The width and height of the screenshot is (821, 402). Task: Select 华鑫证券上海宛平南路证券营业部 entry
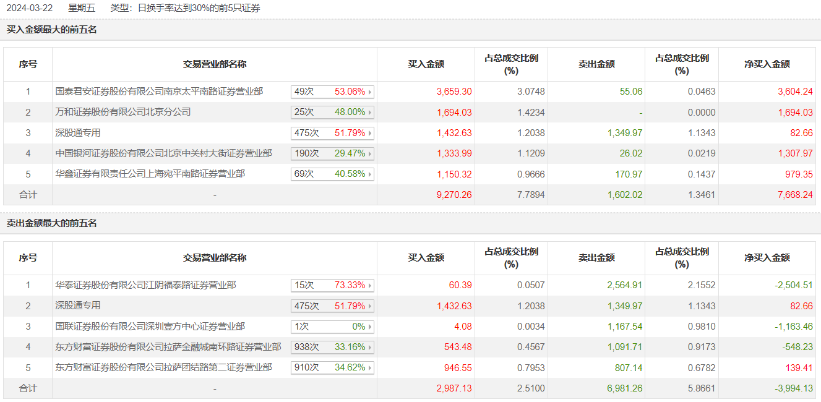pyautogui.click(x=150, y=174)
